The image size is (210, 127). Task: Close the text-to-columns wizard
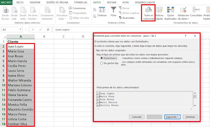click(x=195, y=36)
